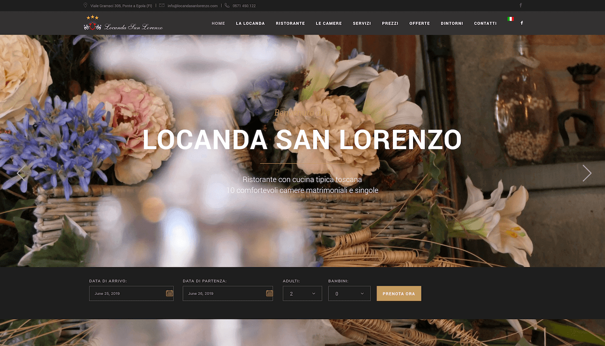Open the Contatti menu item
Screen dimensions: 605x346
[485, 23]
